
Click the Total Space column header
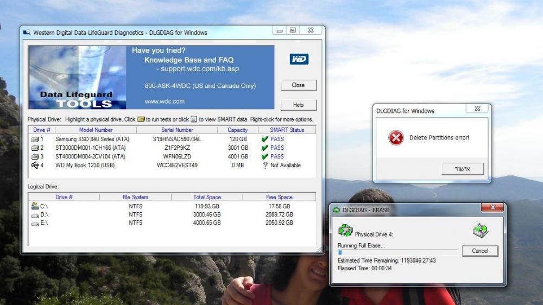coord(207,197)
